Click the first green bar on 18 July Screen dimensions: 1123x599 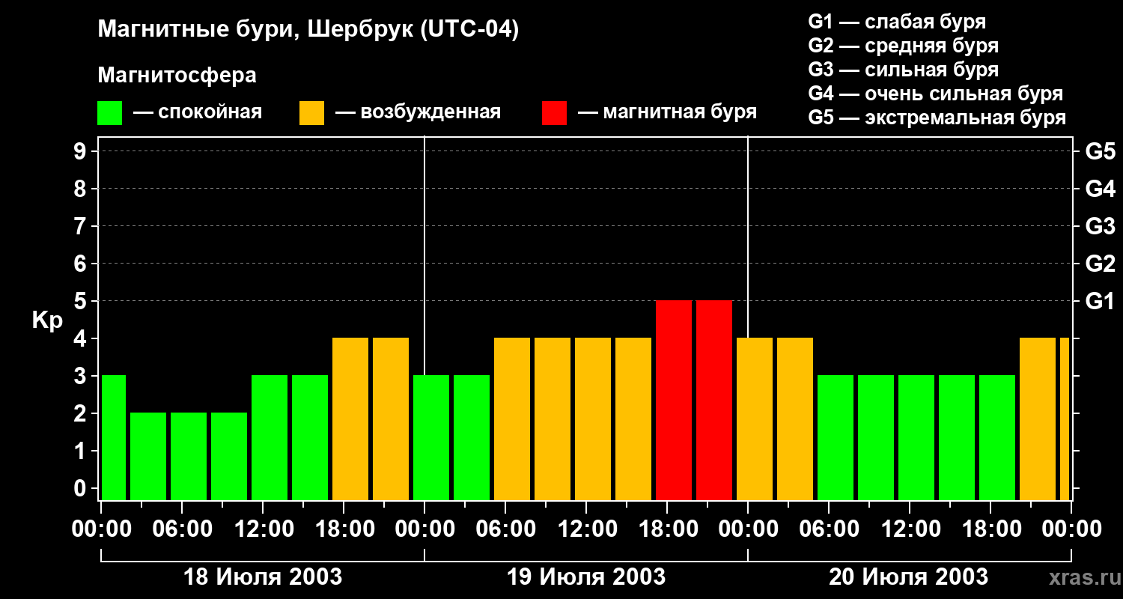[113, 437]
